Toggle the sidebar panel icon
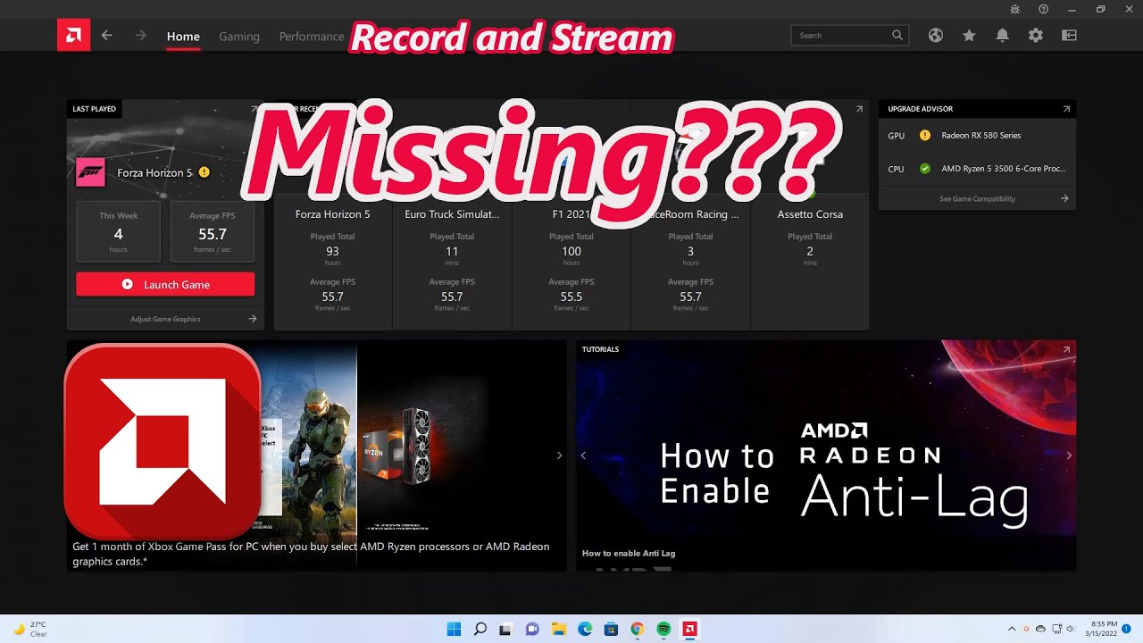 (1069, 36)
